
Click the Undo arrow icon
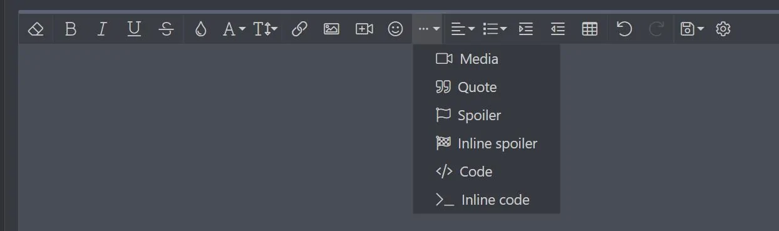tap(624, 29)
